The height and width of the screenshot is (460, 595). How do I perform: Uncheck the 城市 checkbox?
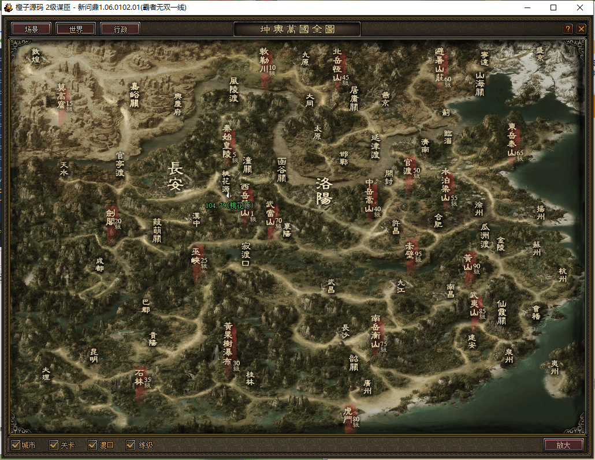(x=16, y=445)
